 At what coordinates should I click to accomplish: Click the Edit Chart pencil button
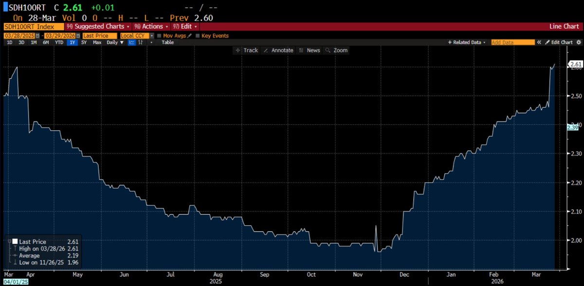(559, 42)
